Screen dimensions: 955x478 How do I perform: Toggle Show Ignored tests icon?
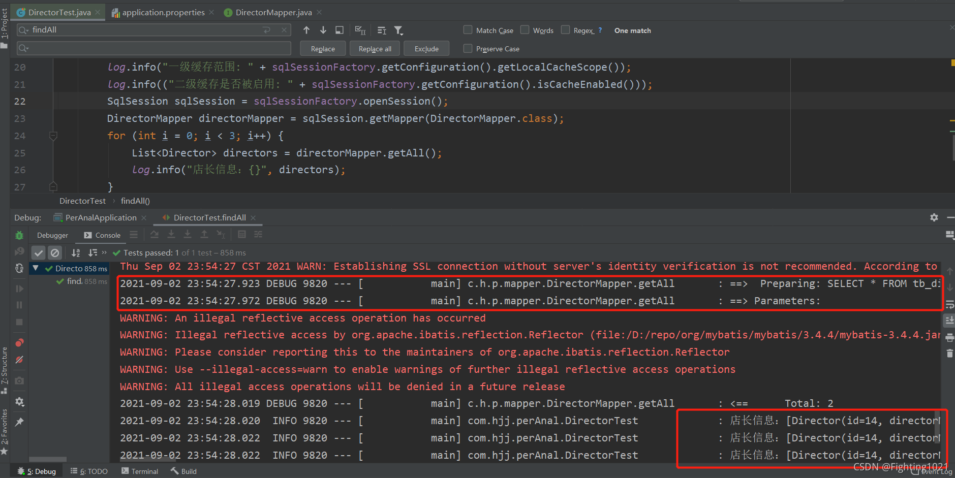pos(55,252)
